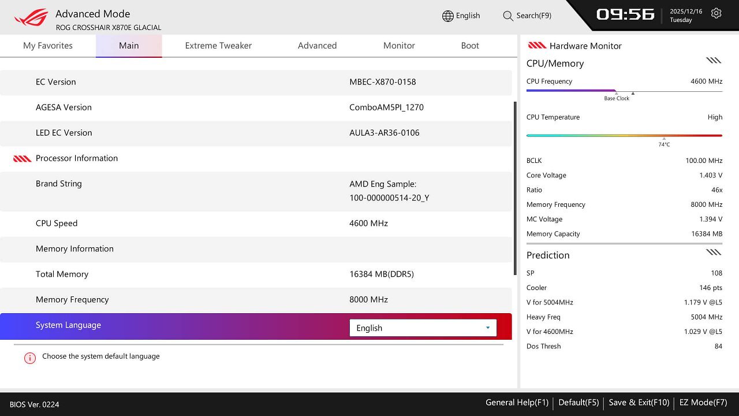The height and width of the screenshot is (416, 739).
Task: Click the 74°C temperature marker
Action: tap(664, 143)
